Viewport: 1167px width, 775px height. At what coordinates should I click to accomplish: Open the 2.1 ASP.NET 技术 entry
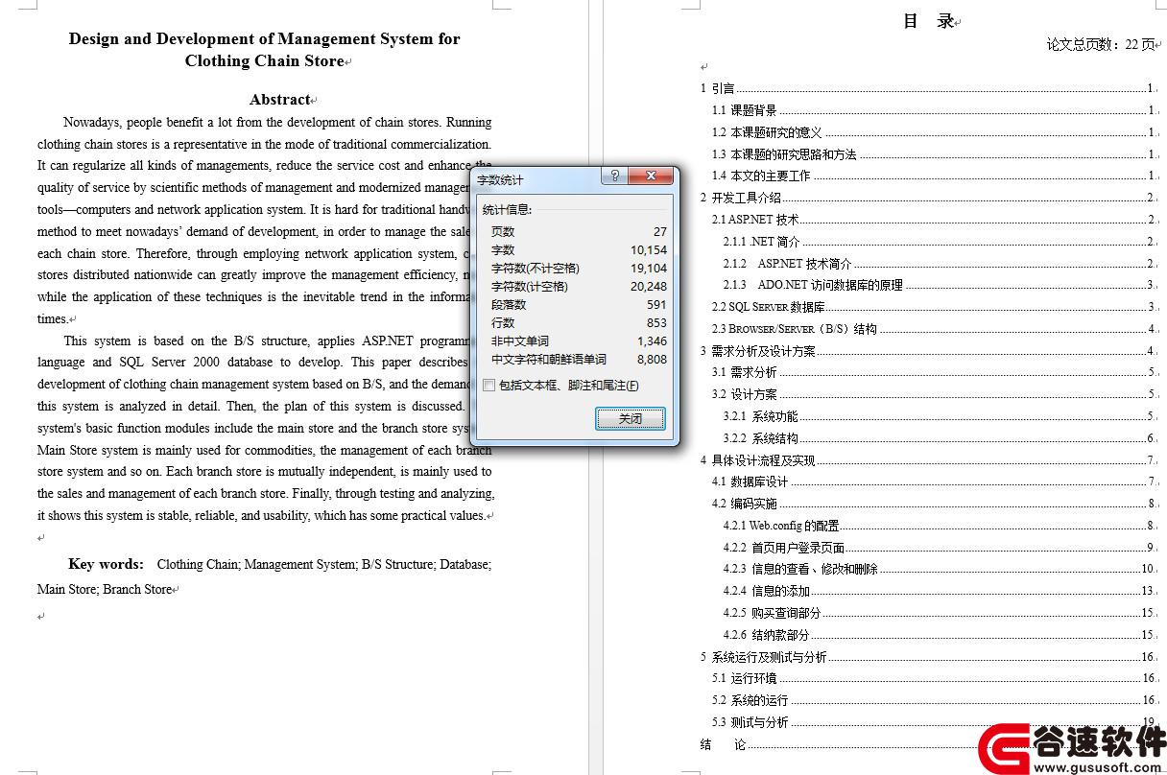934,220
